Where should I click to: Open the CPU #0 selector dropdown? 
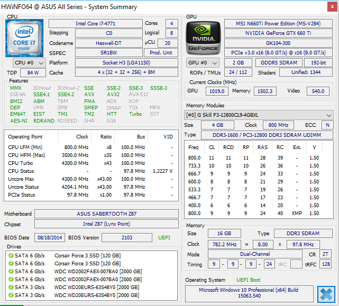pos(29,63)
